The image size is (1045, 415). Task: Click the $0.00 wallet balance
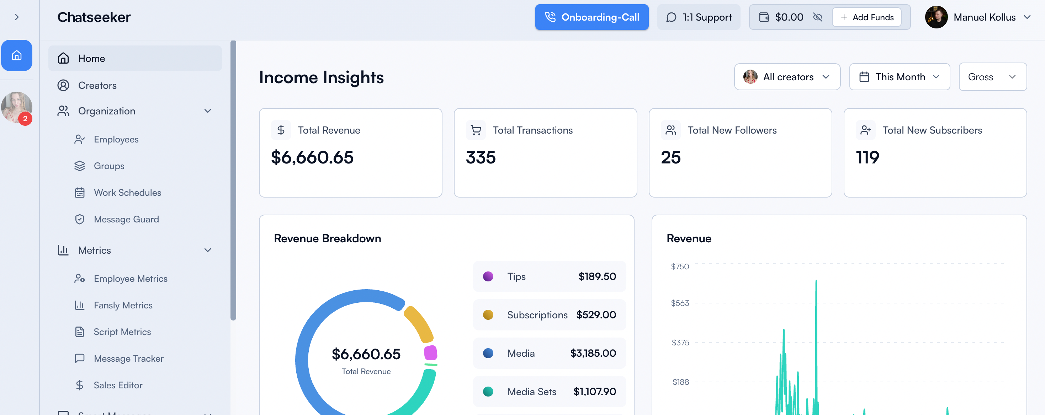(789, 17)
